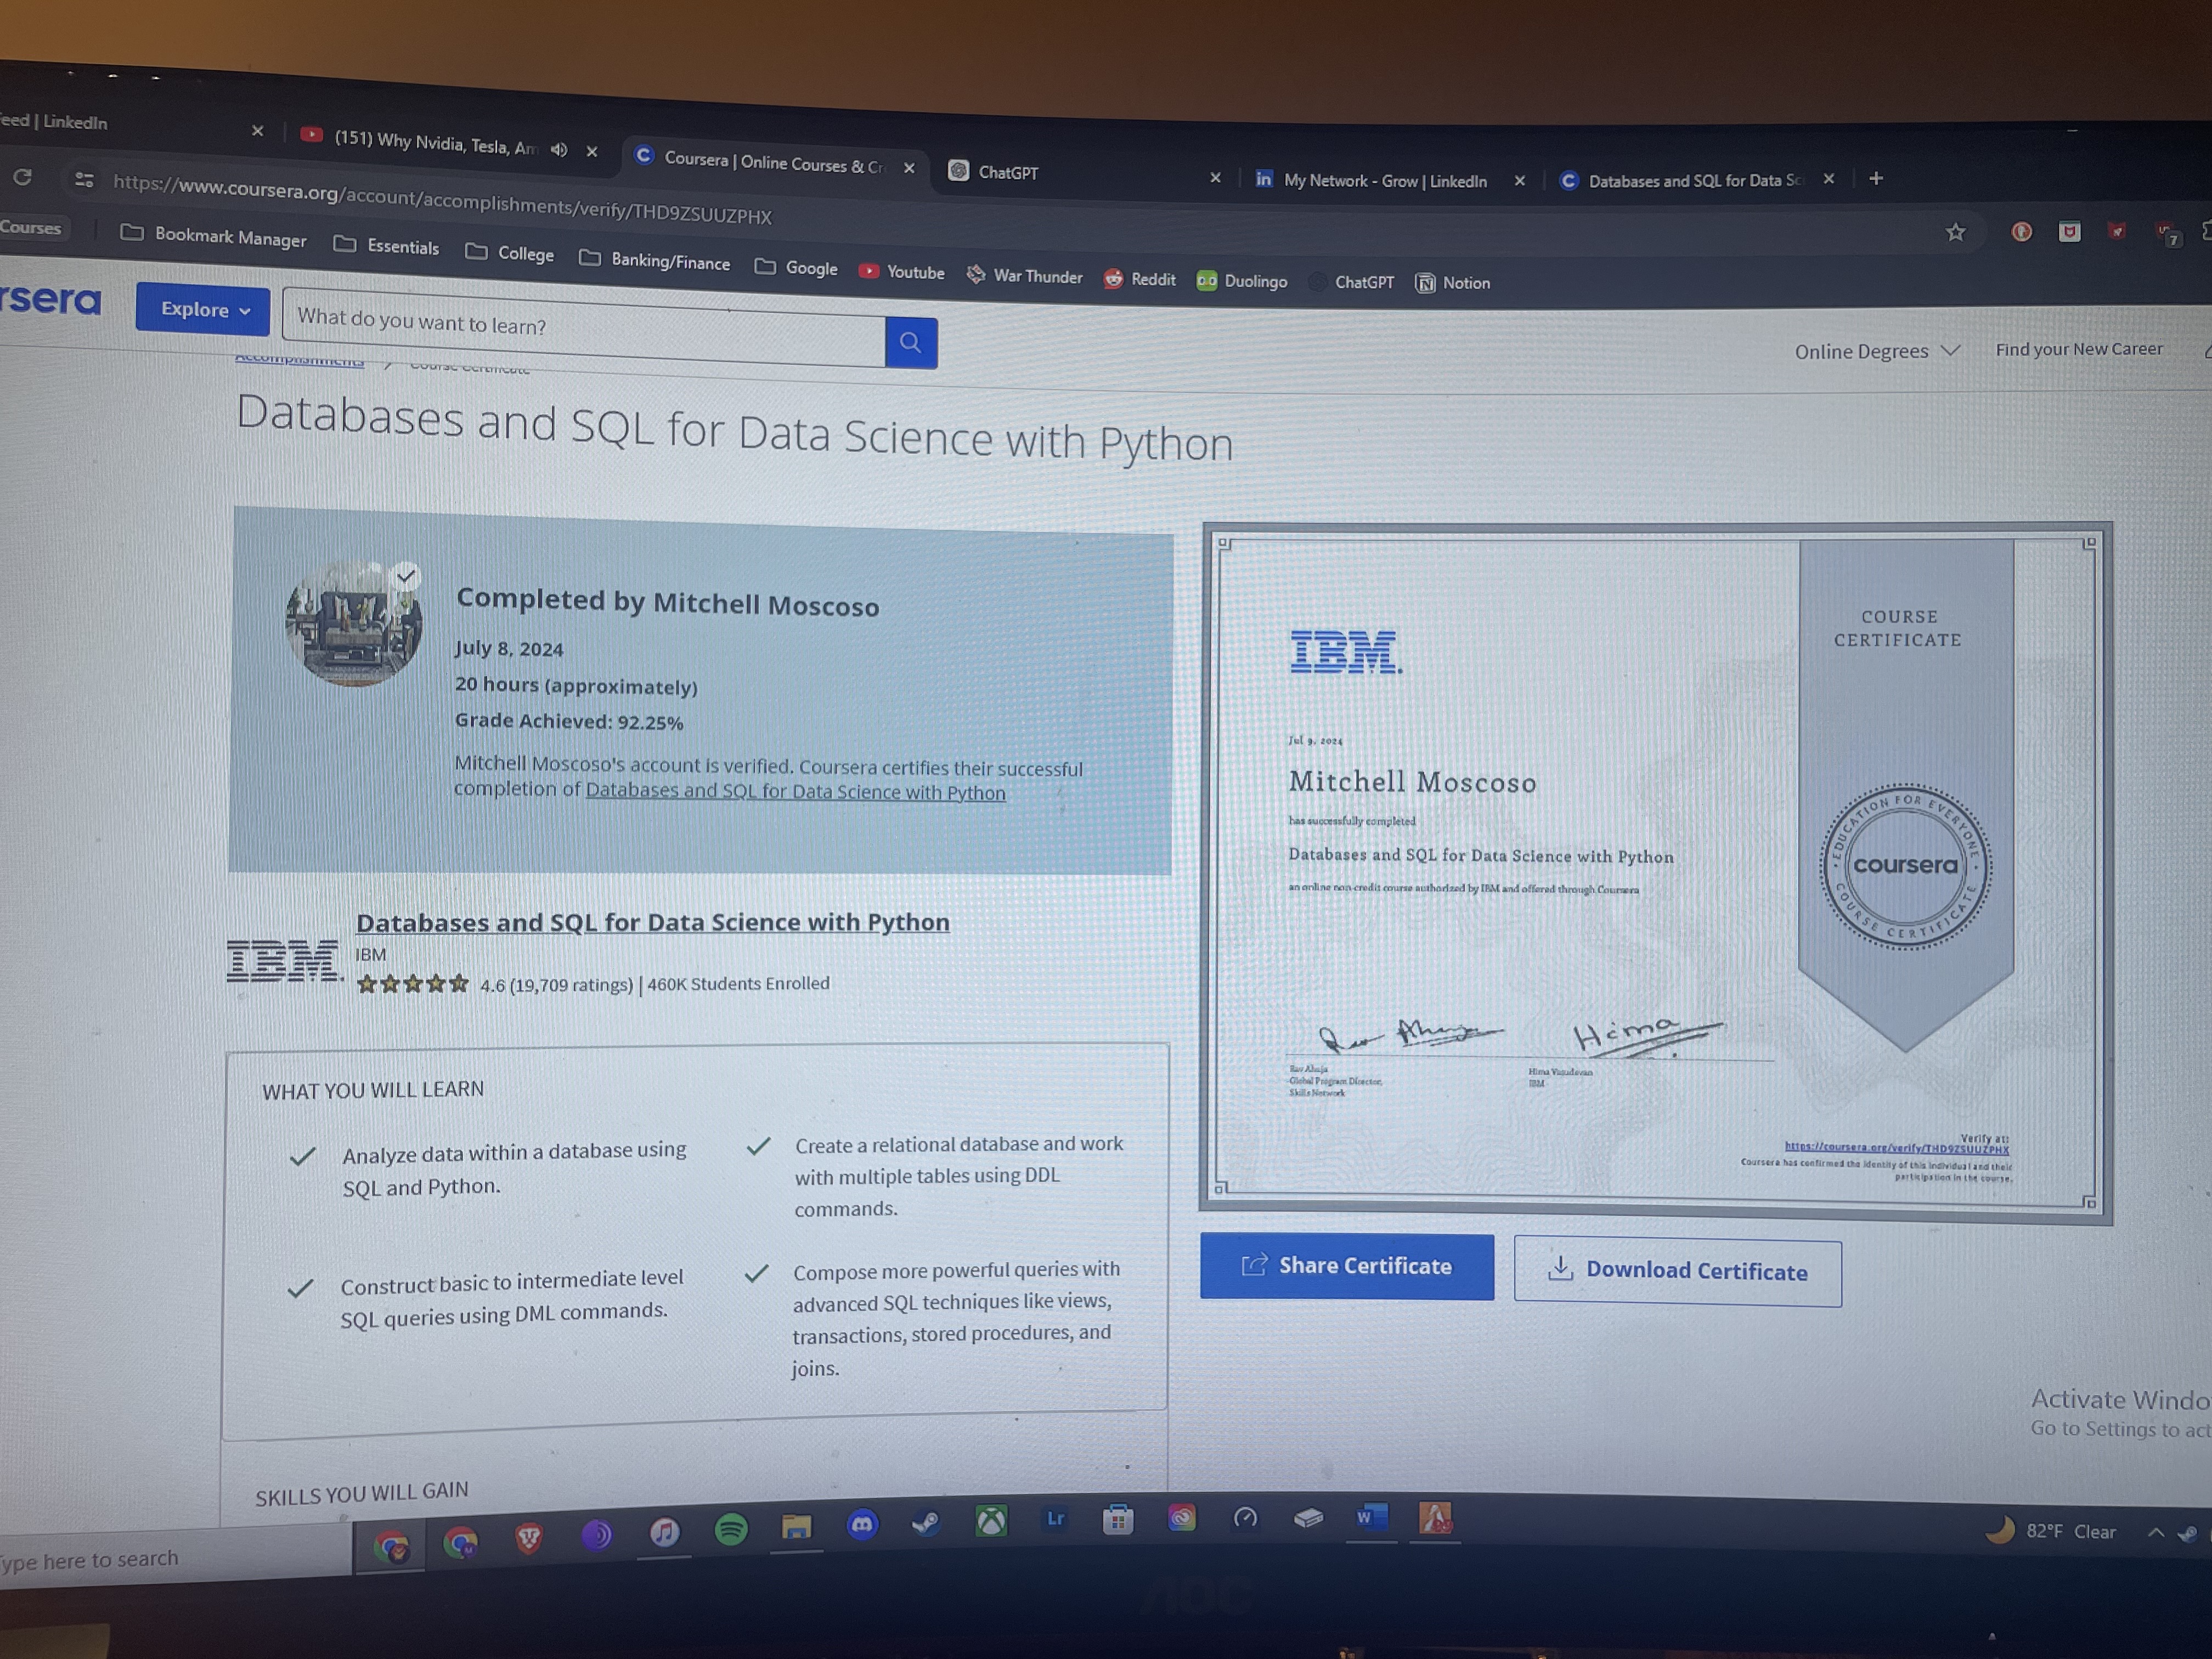The height and width of the screenshot is (1659, 2212).
Task: Click the 82°F Clear weather widget
Action: [x=2050, y=1531]
